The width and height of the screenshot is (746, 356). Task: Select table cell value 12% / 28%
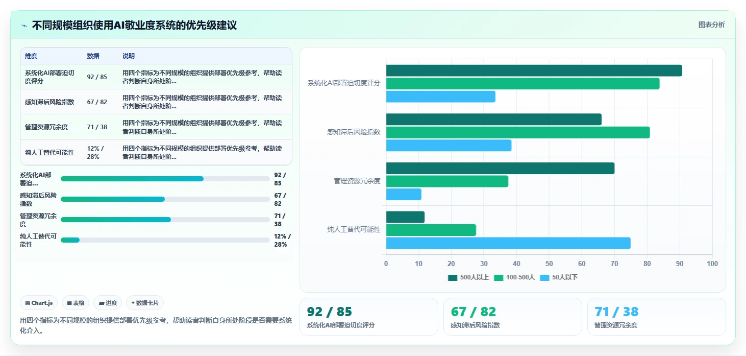(x=96, y=153)
